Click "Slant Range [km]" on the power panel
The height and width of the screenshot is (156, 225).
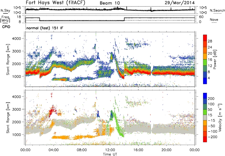click(x=8, y=59)
